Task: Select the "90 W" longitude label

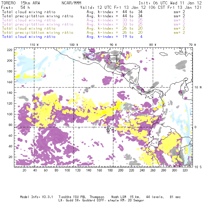Action: (113, 45)
